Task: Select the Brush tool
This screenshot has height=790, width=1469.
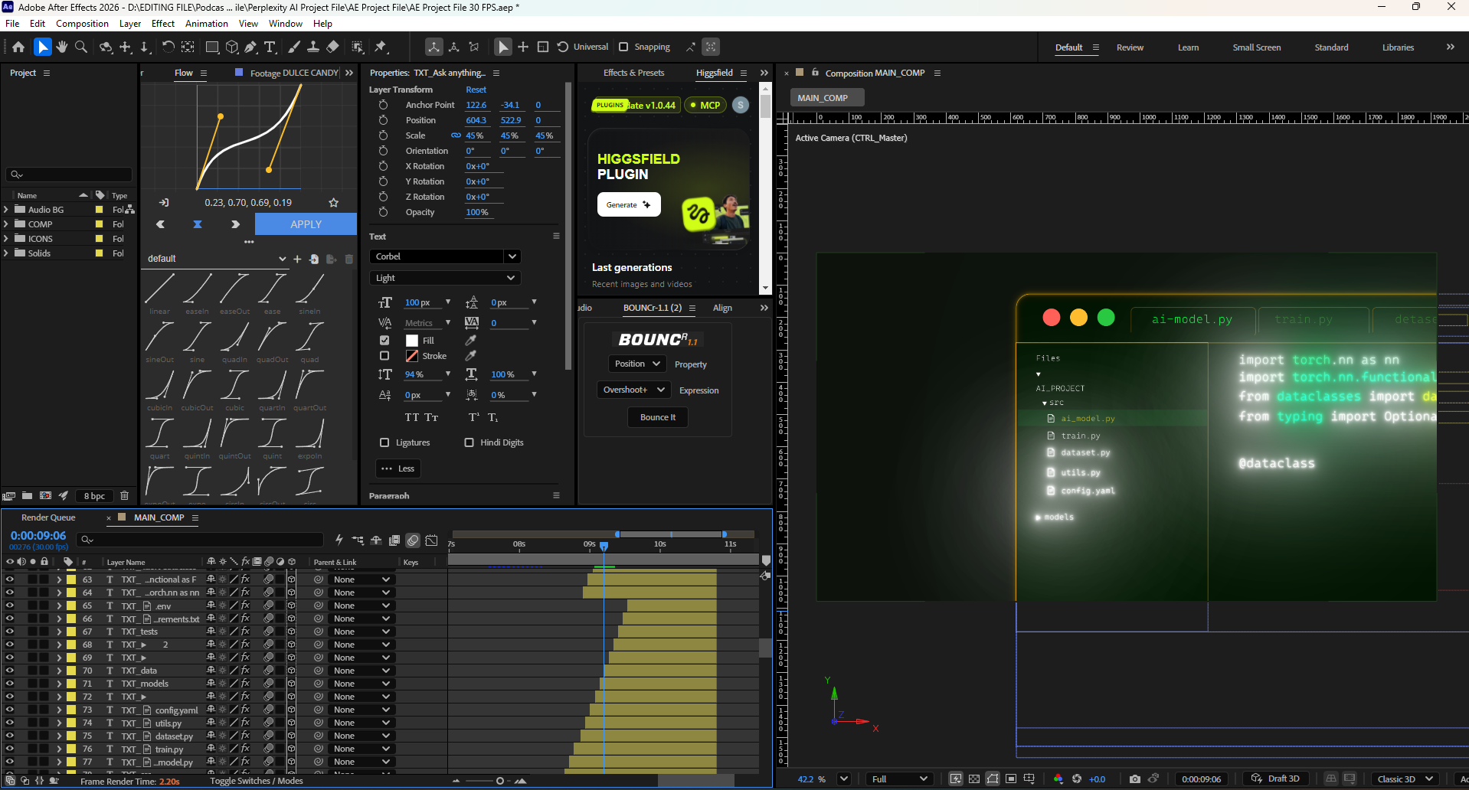Action: coord(294,47)
